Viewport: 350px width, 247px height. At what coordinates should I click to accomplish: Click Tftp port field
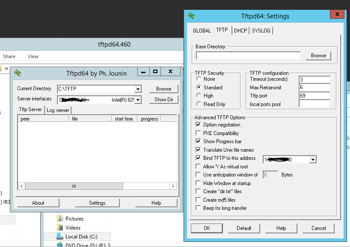point(314,96)
